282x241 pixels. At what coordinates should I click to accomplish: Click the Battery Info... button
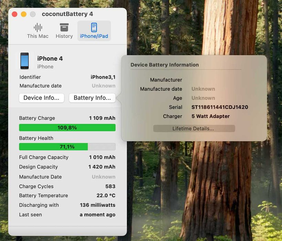92,98
